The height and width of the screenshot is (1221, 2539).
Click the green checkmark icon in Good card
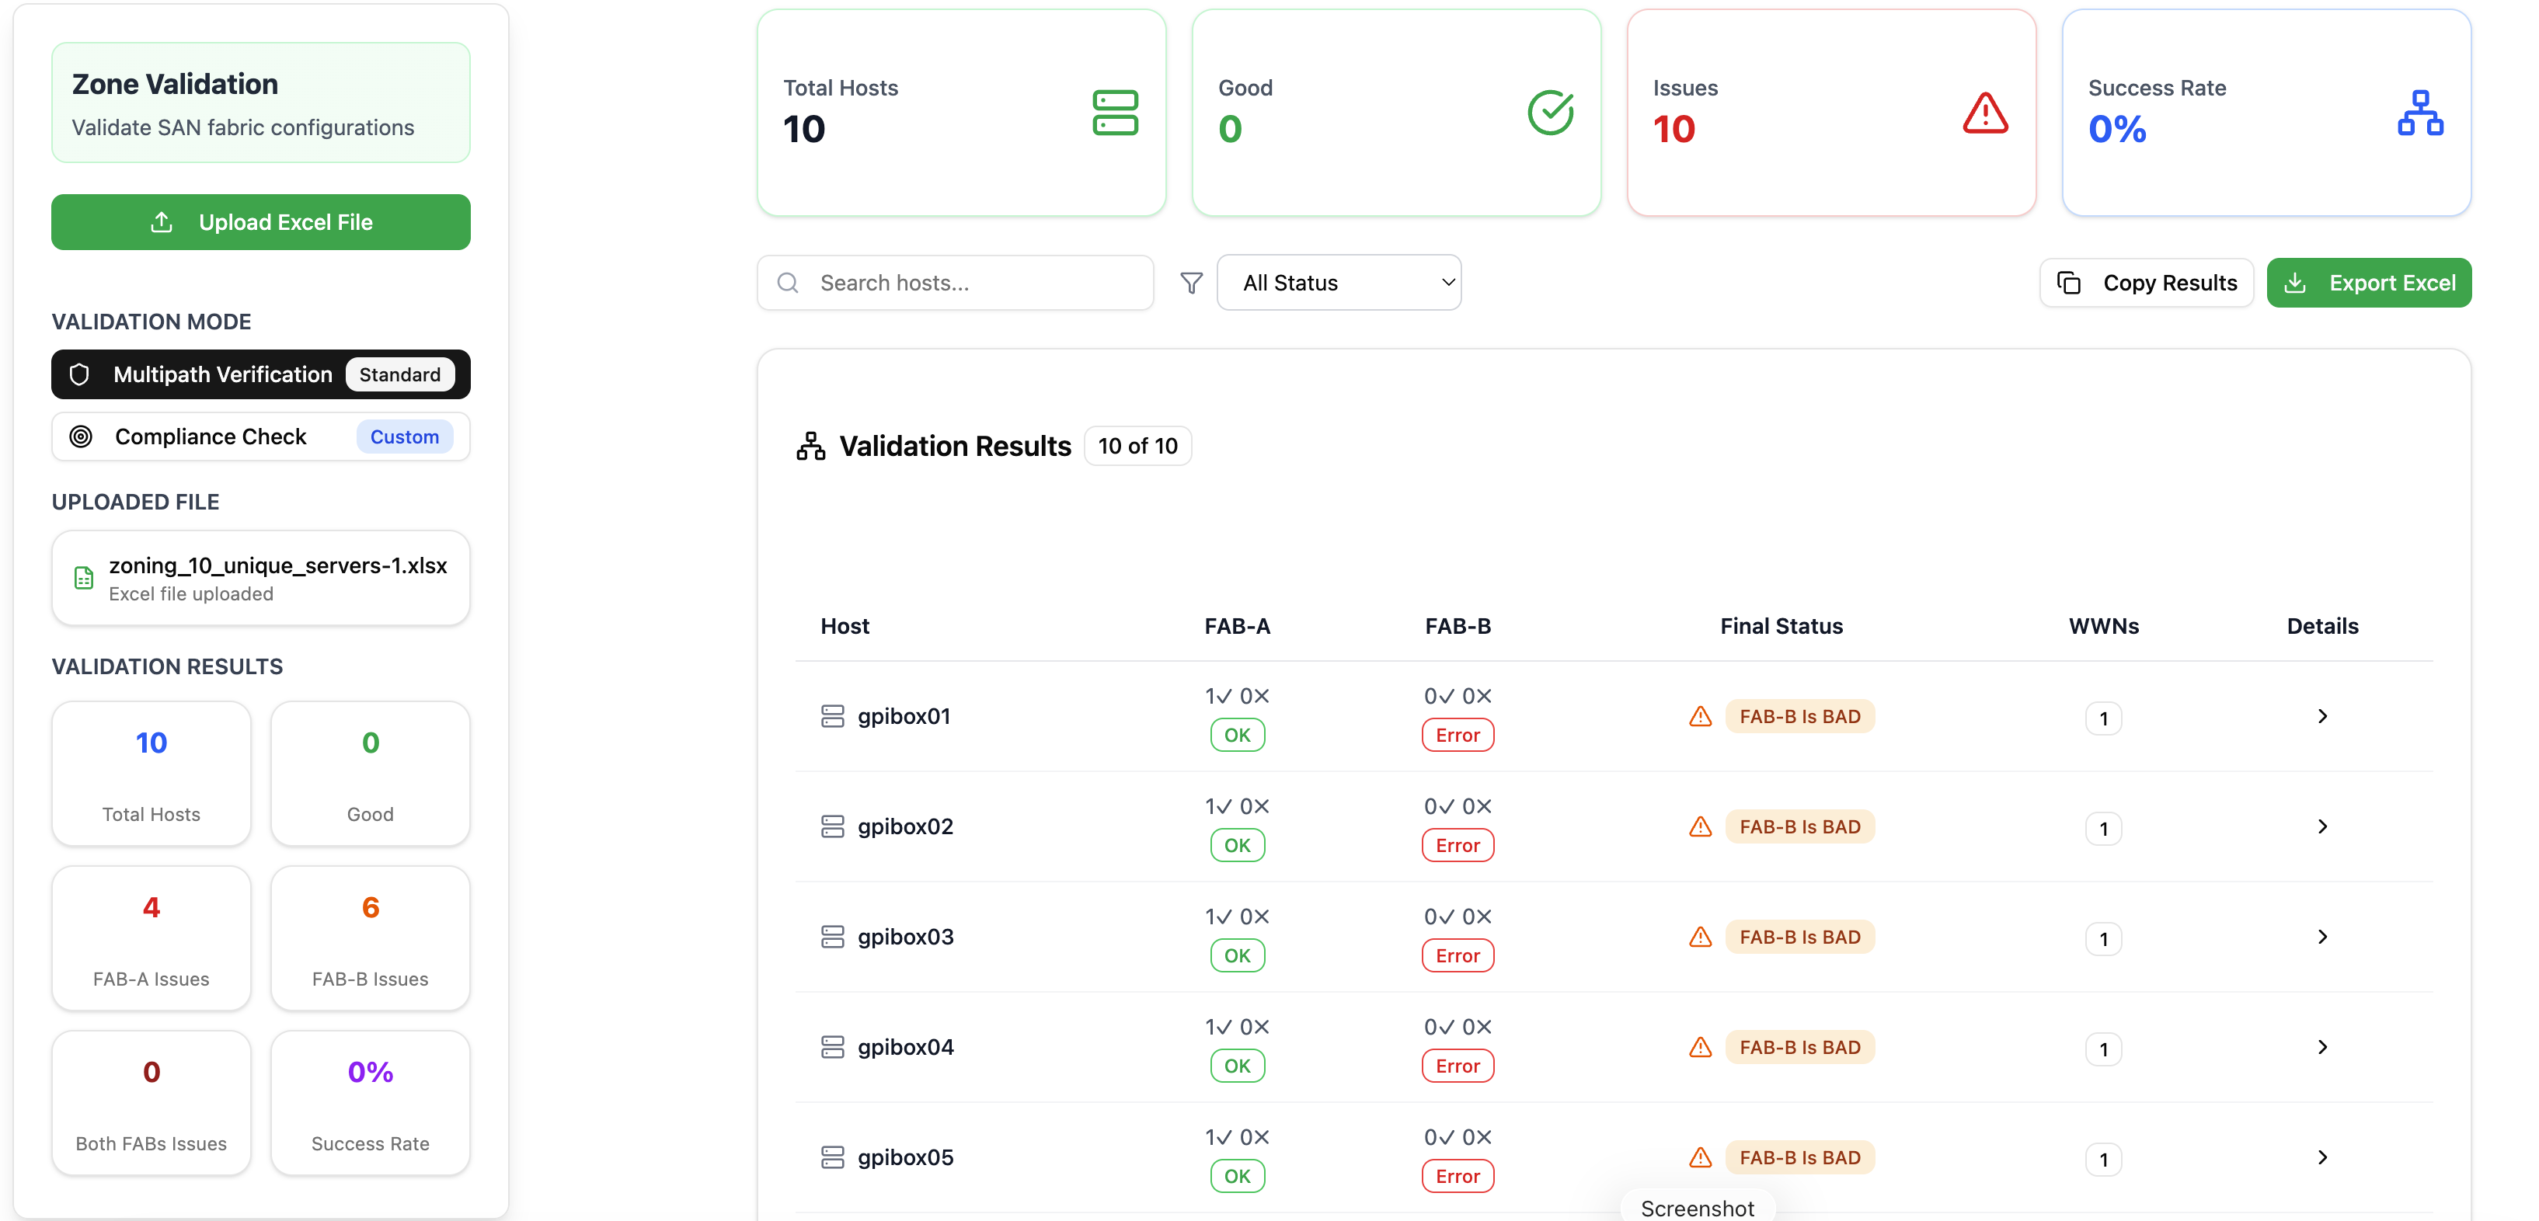pyautogui.click(x=1549, y=113)
